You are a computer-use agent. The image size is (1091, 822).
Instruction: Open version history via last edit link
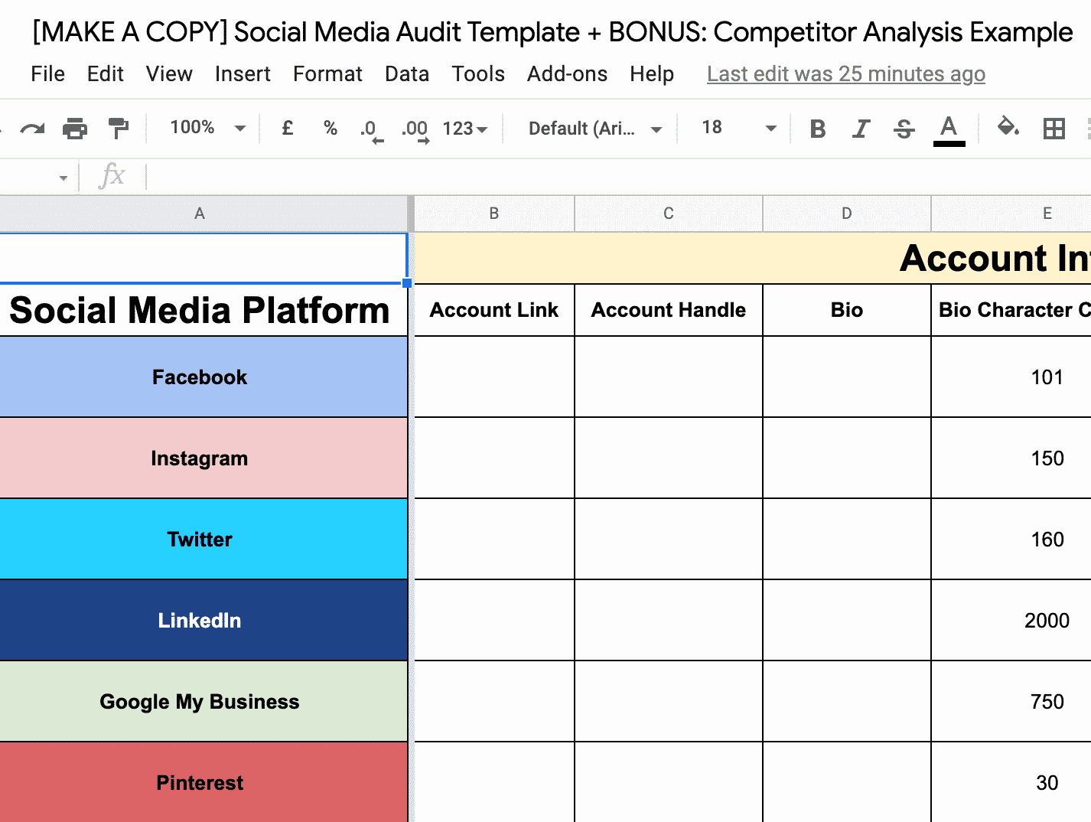pyautogui.click(x=845, y=74)
